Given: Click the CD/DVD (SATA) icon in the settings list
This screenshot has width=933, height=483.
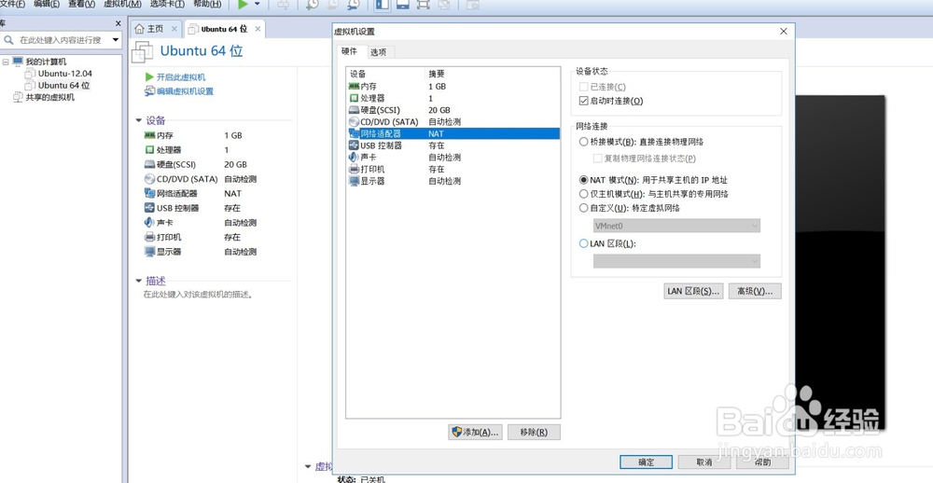Looking at the screenshot, I should coord(354,122).
